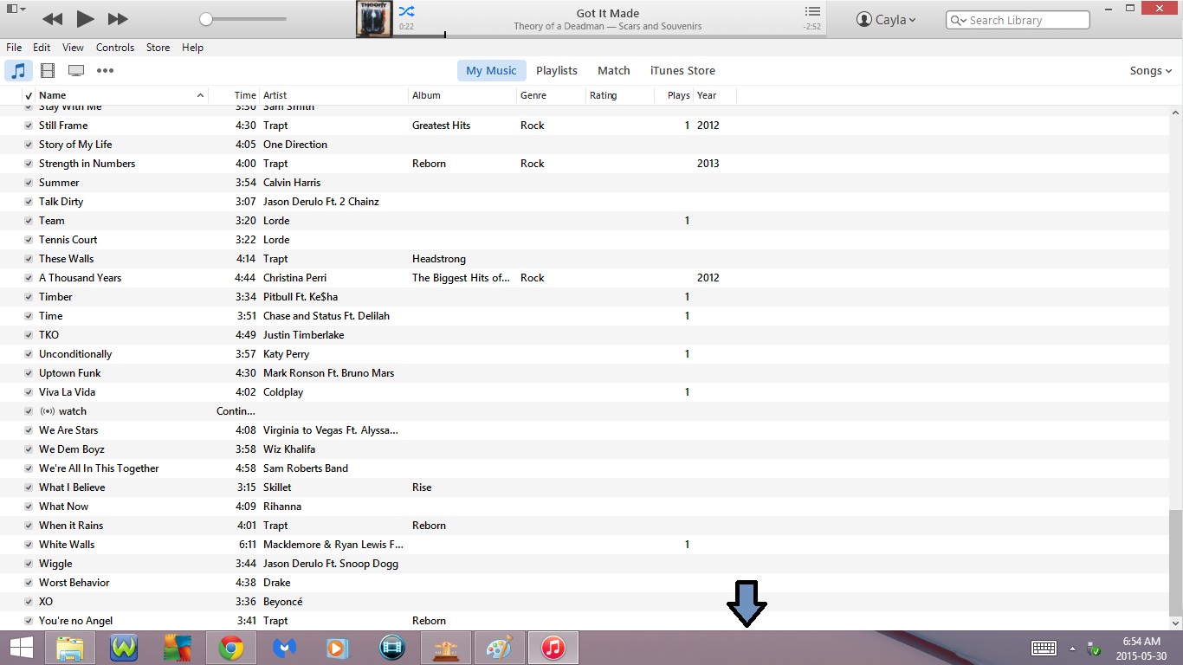Image resolution: width=1183 pixels, height=665 pixels.
Task: Switch to the Playlists tab
Action: click(557, 71)
